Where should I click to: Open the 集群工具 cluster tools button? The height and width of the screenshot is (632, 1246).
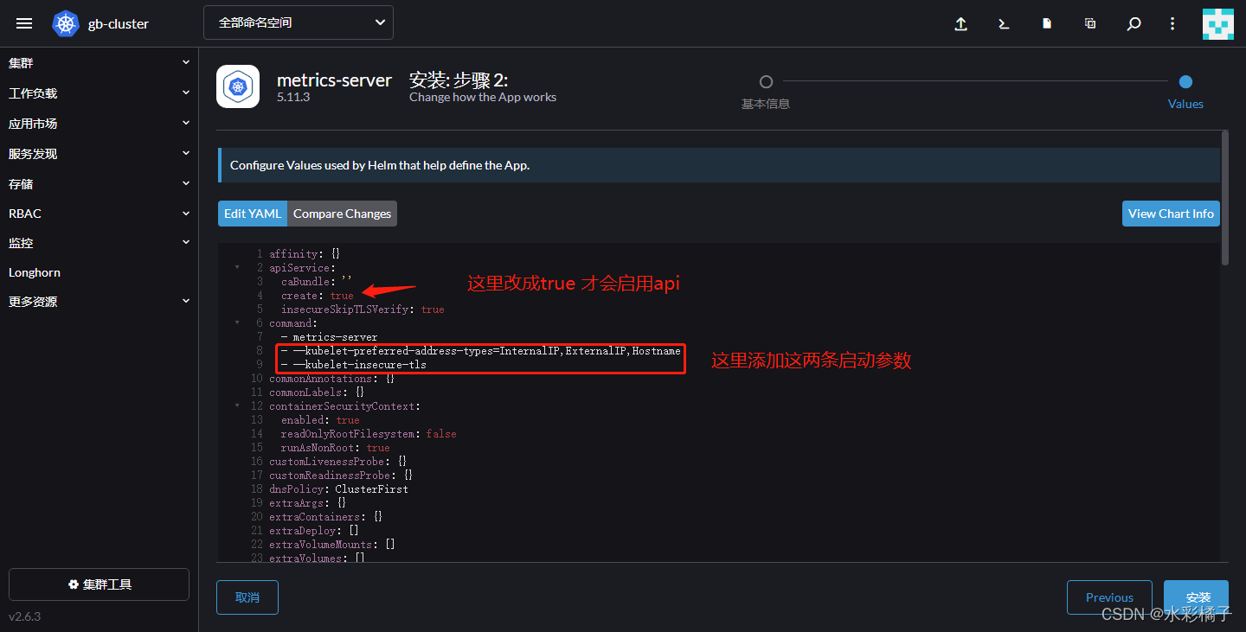pyautogui.click(x=99, y=584)
